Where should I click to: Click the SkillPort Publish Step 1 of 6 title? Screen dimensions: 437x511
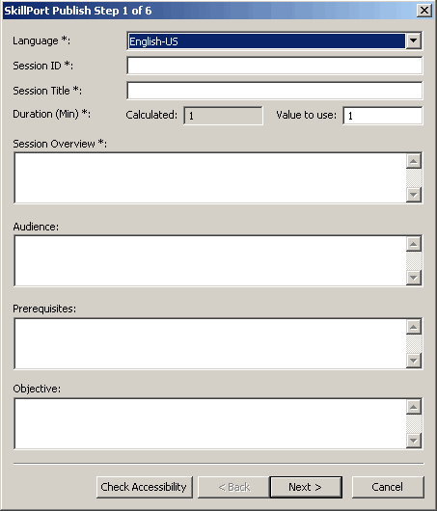[77, 11]
